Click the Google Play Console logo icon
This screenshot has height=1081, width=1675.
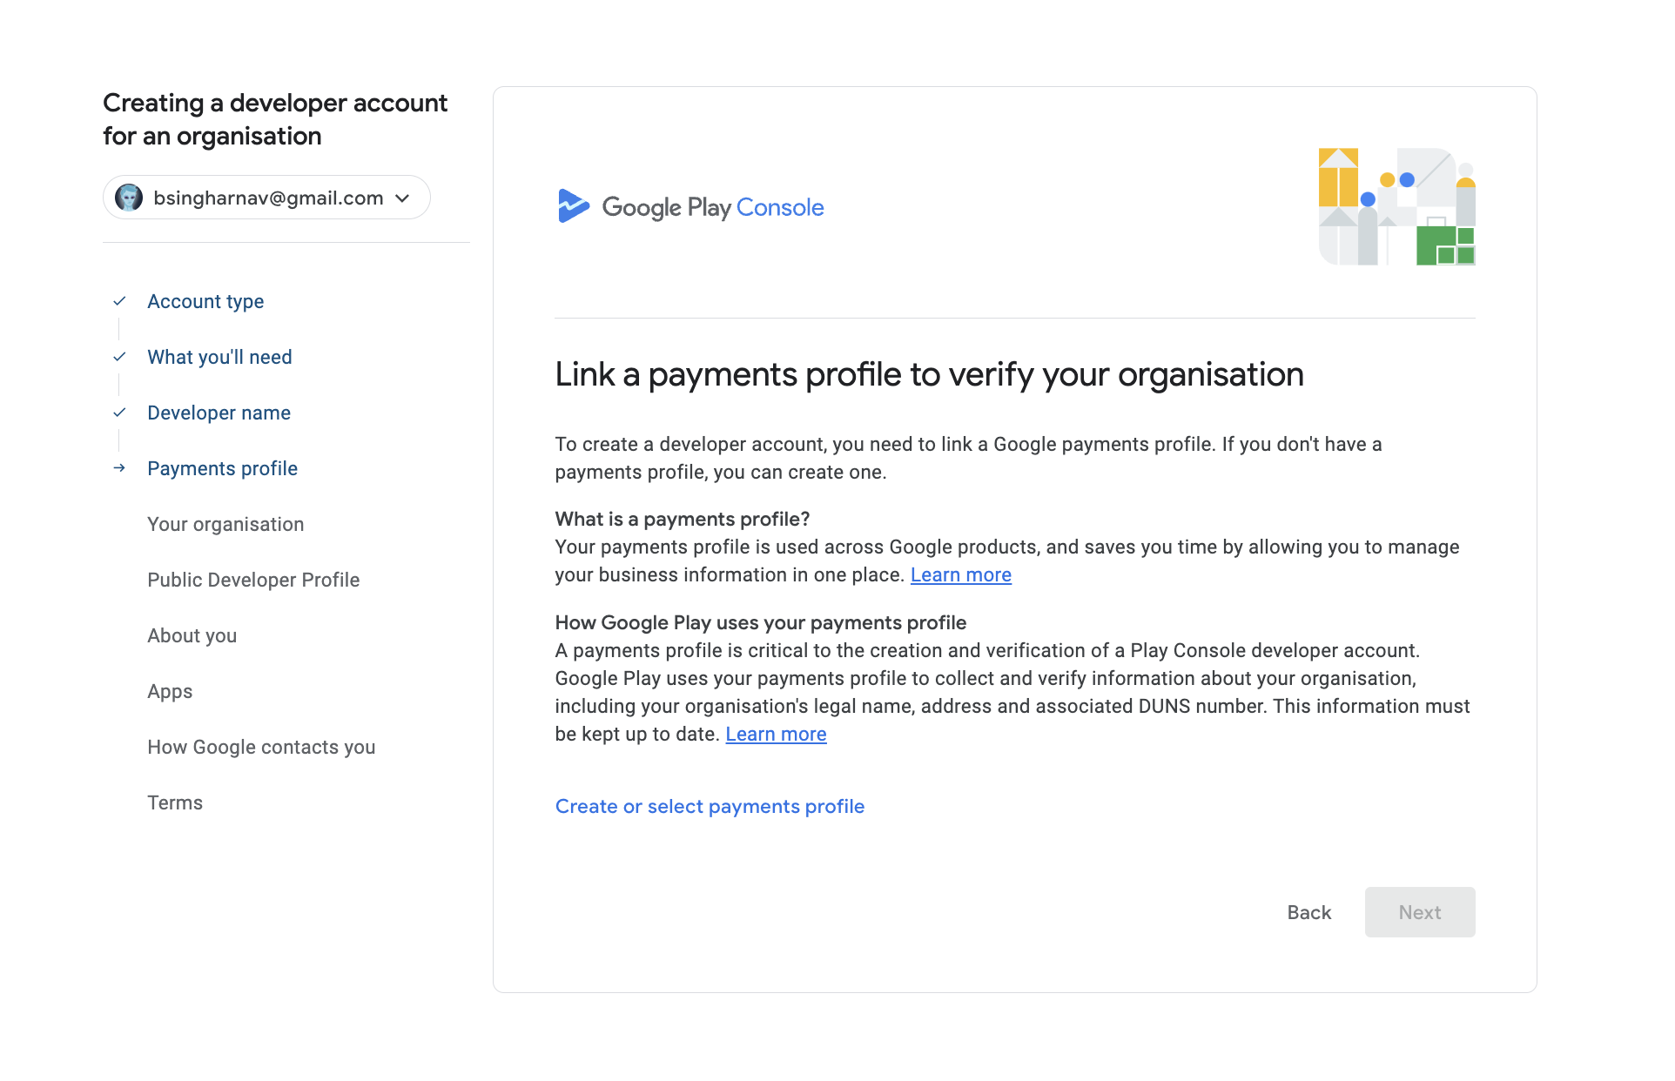click(x=574, y=206)
